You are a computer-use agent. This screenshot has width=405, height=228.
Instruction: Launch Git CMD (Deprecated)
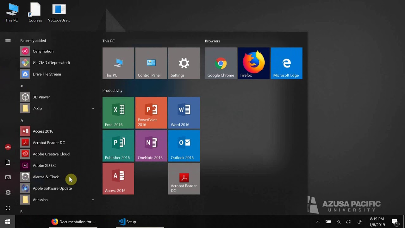(58, 63)
